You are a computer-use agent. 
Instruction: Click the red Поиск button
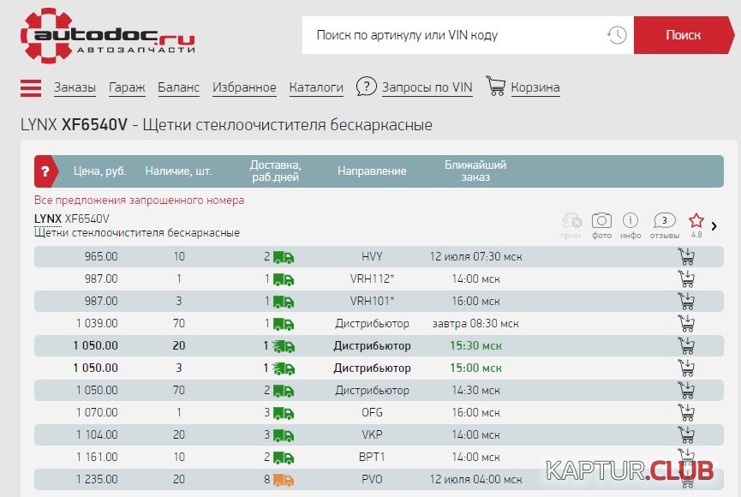pos(684,35)
